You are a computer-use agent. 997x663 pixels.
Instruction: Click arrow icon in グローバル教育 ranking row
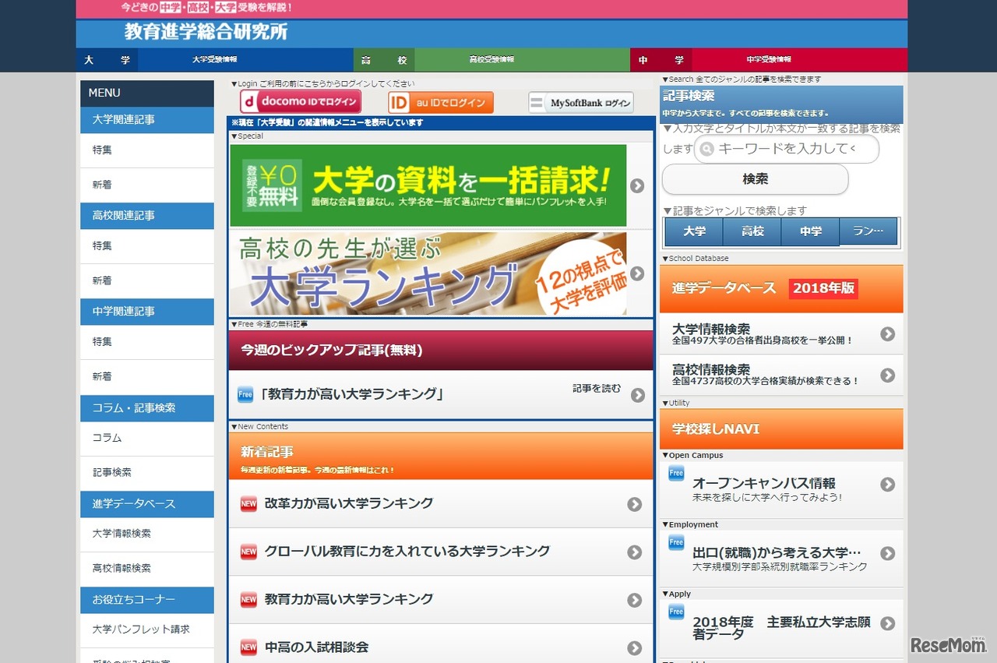(x=635, y=552)
